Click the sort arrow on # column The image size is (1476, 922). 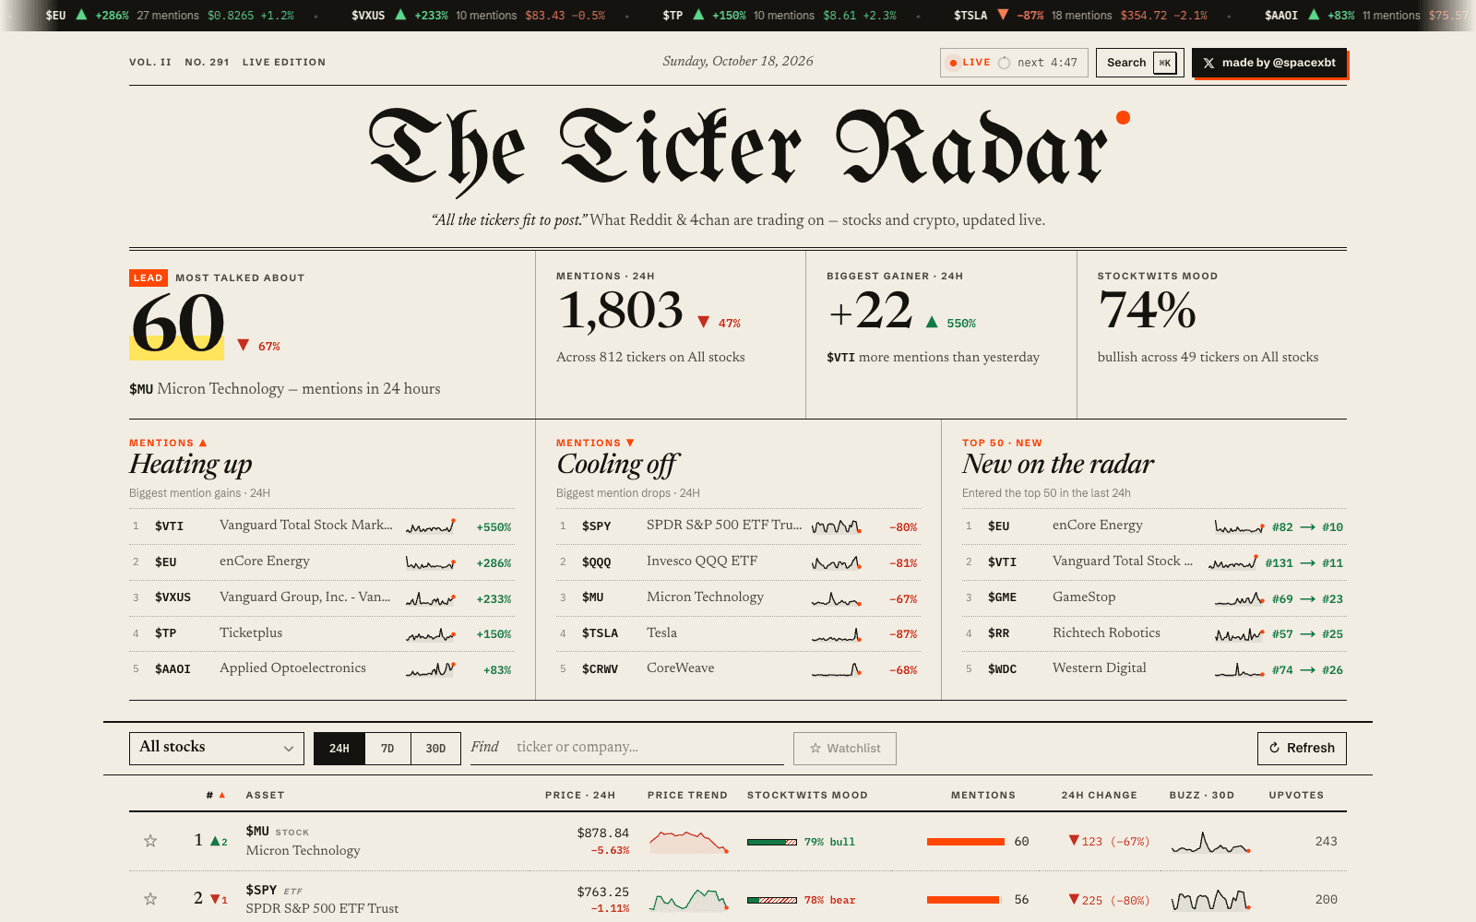coord(221,795)
